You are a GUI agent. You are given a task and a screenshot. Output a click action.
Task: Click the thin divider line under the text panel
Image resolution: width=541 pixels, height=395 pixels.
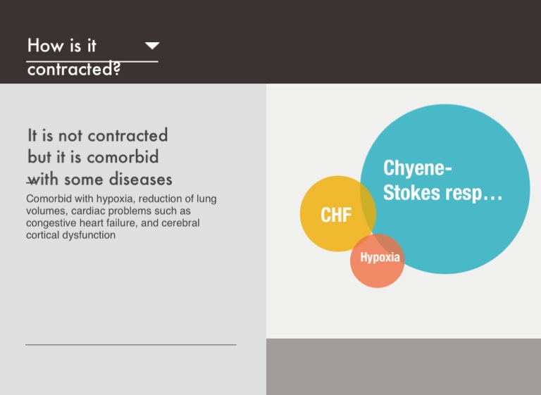(130, 345)
